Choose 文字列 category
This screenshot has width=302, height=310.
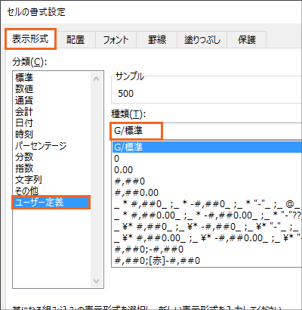click(x=29, y=180)
